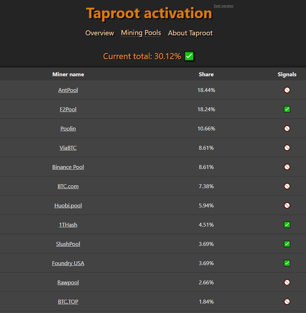Click AntPool's not-signaling prohibited icon
The height and width of the screenshot is (313, 306).
[287, 90]
